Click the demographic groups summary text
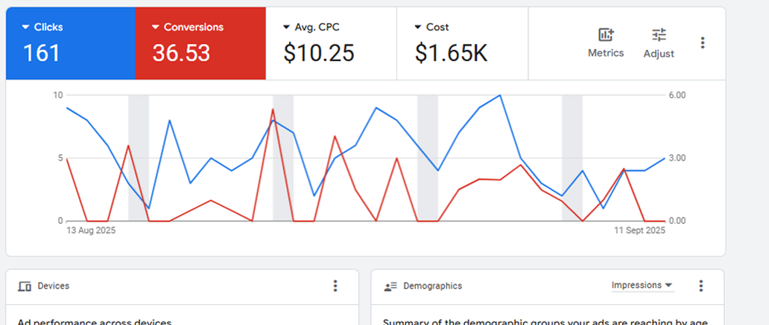Image resolution: width=769 pixels, height=325 pixels. click(x=545, y=322)
